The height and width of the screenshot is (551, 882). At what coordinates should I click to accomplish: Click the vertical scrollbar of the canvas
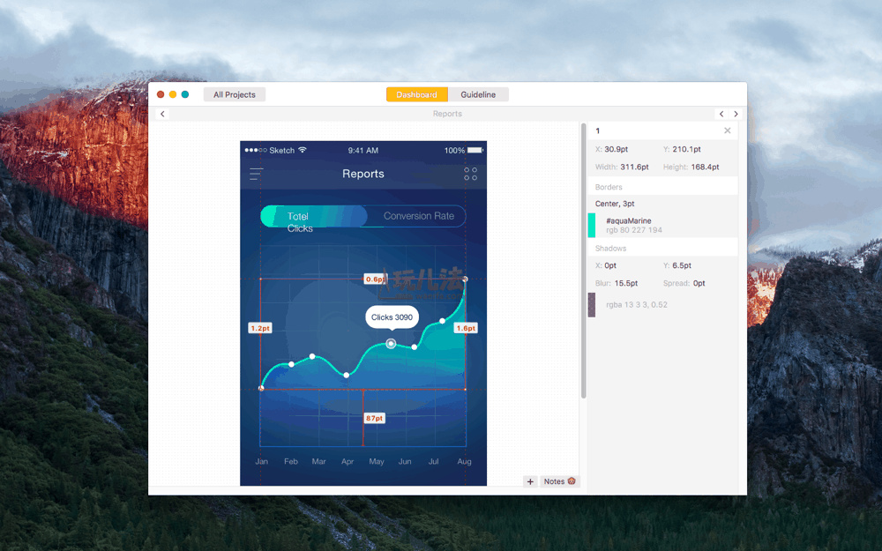pyautogui.click(x=583, y=261)
